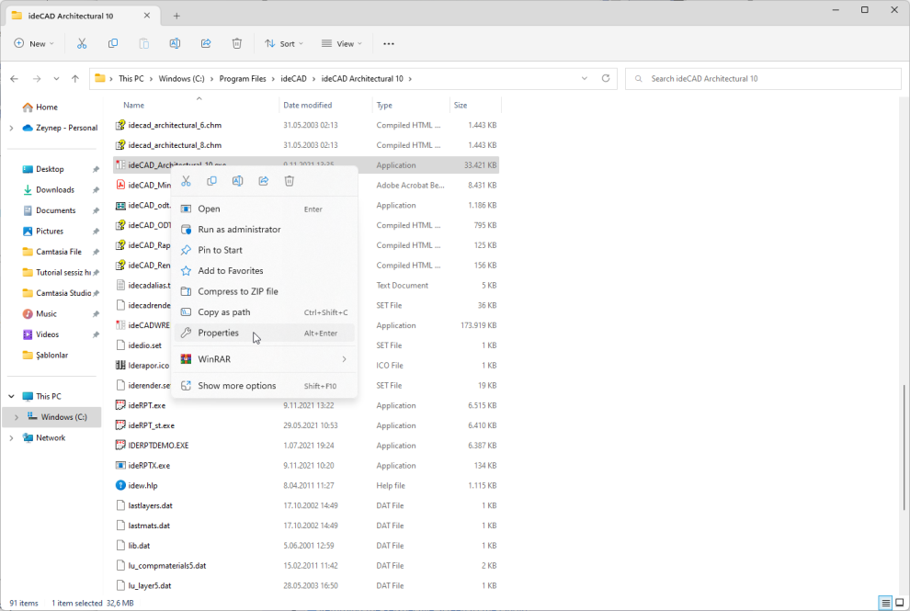Open Downloads folder in the sidebar
The height and width of the screenshot is (611, 910).
point(55,190)
